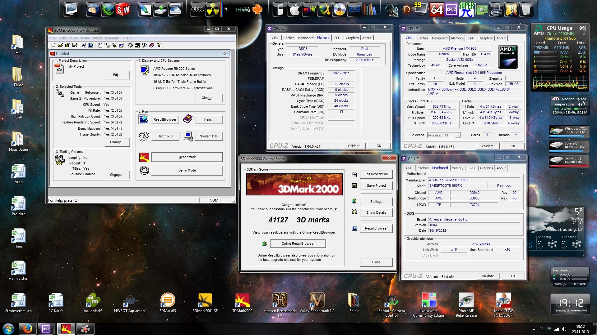
Task: Click the eBay icon in the top dock
Action: point(309,10)
